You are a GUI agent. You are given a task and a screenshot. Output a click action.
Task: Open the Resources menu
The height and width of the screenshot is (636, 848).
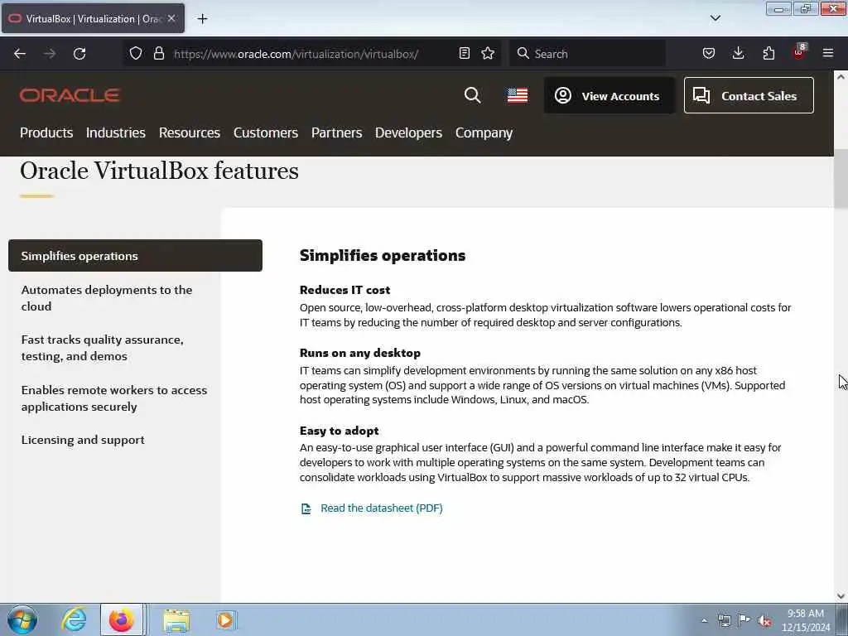coord(190,132)
